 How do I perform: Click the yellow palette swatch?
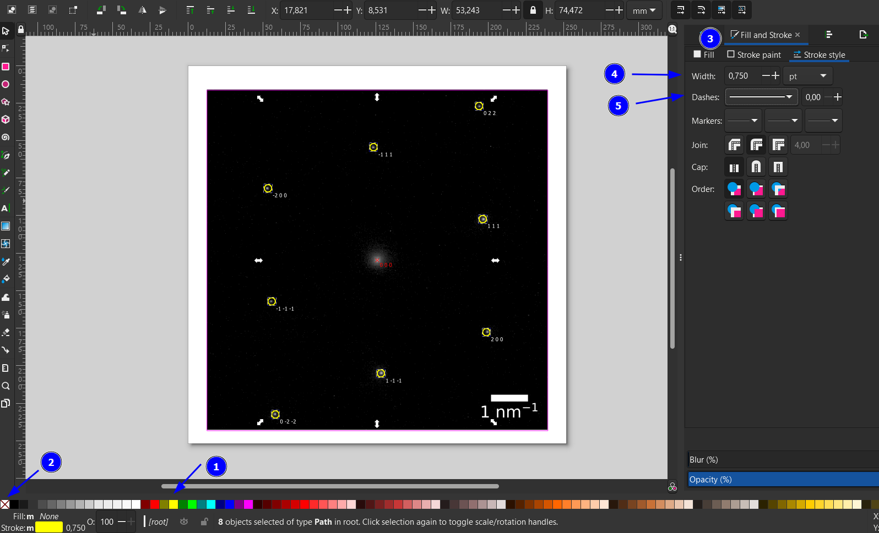point(173,504)
